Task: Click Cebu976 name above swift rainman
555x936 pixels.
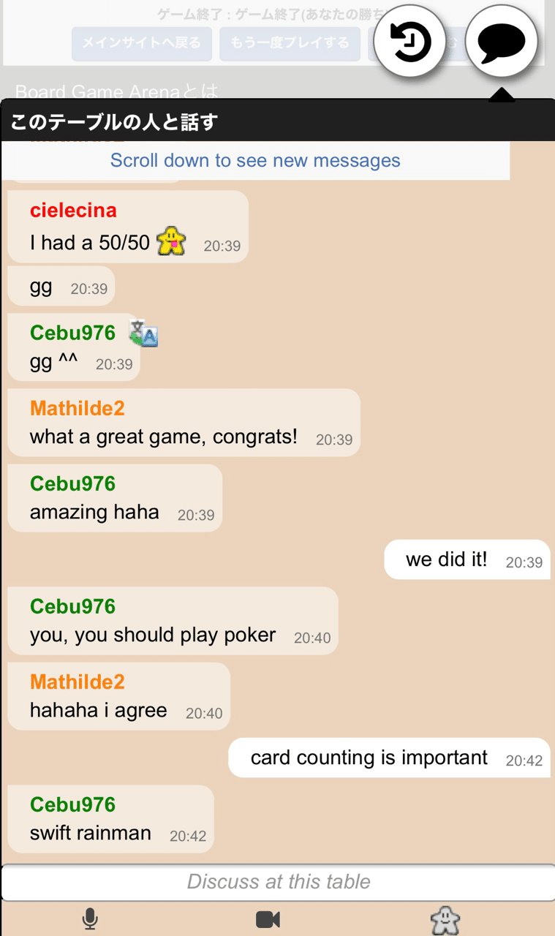Action: pyautogui.click(x=72, y=804)
